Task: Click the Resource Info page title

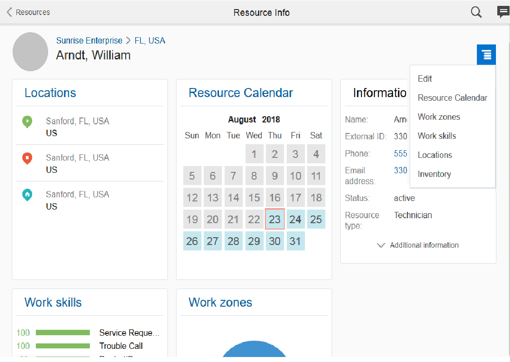Action: (x=261, y=13)
